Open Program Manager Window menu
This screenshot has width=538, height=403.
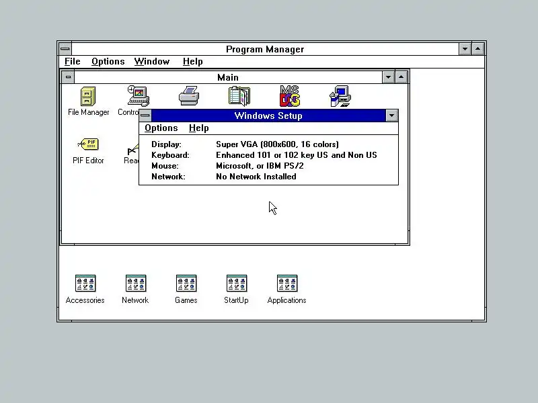coord(152,62)
